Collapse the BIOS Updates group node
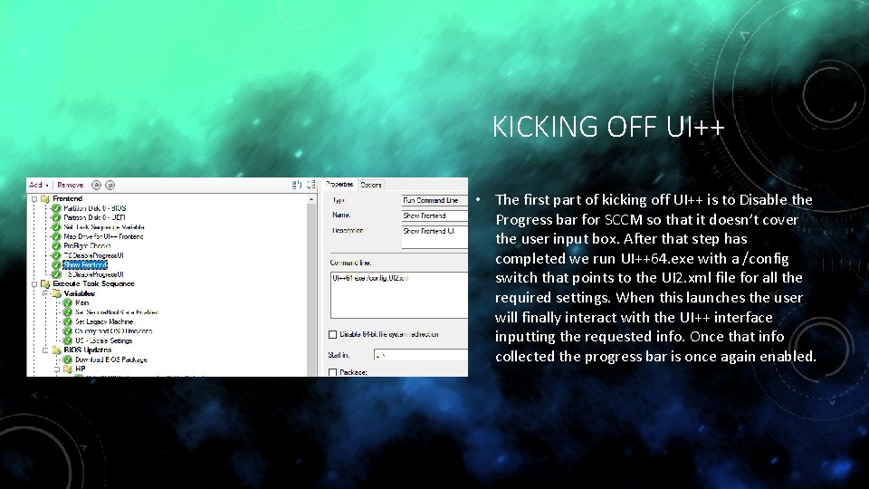869x489 pixels. pos(45,350)
